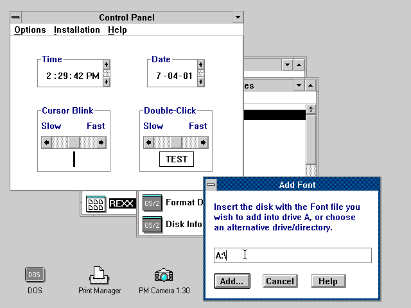Select the REXX program icon
Viewport: 411px width, 308px height.
coord(96,204)
